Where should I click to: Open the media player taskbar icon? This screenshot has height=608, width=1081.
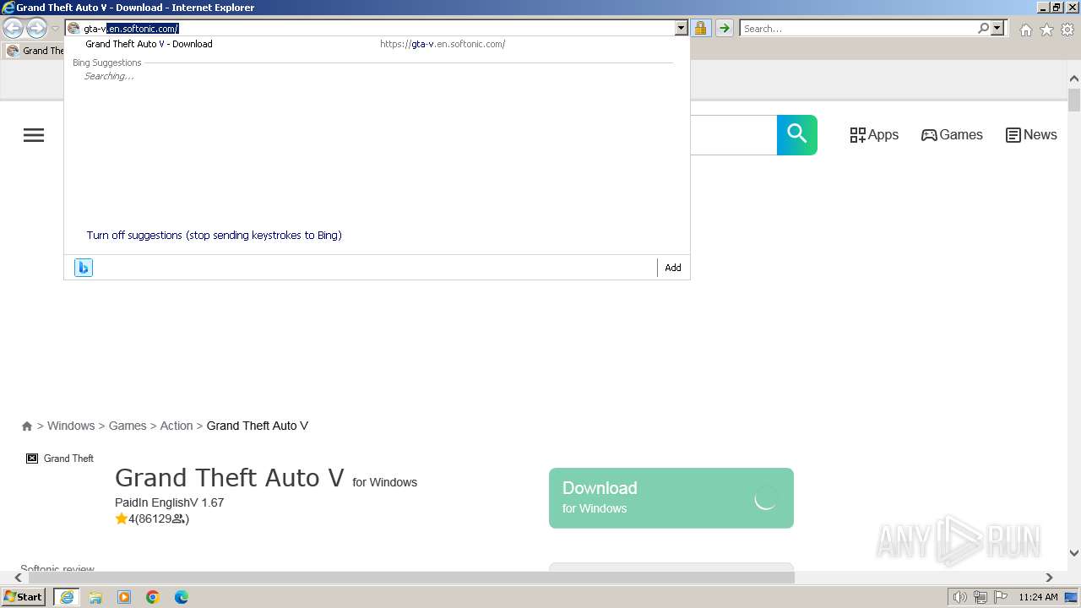(x=124, y=597)
